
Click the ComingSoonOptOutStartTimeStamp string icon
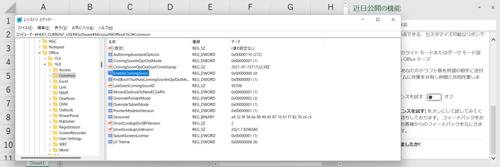pos(110,67)
